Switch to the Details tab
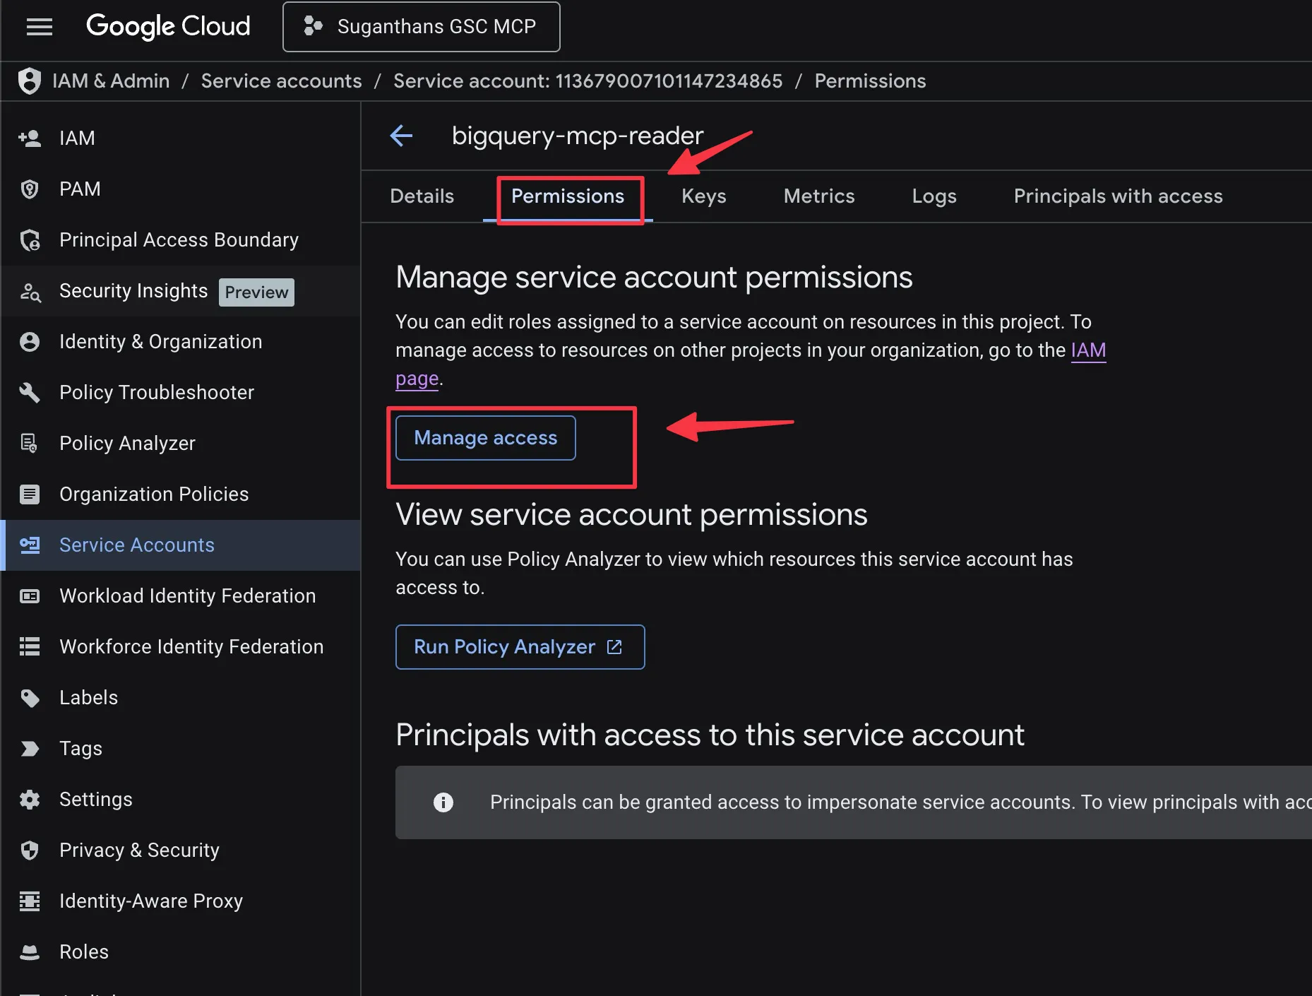Viewport: 1312px width, 996px height. click(x=422, y=196)
